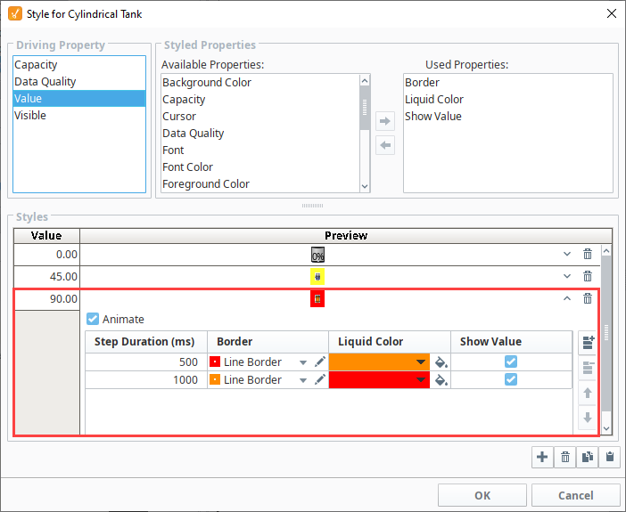Click the Preview column header
Image resolution: width=626 pixels, height=512 pixels.
click(x=346, y=236)
